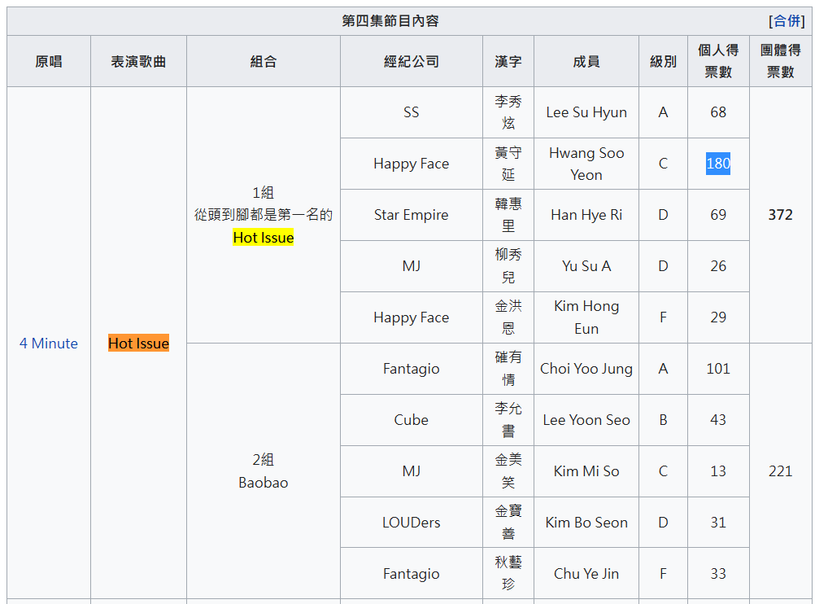Image resolution: width=828 pixels, height=604 pixels.
Task: Select the 第四集節目內容 table title
Action: click(x=390, y=20)
